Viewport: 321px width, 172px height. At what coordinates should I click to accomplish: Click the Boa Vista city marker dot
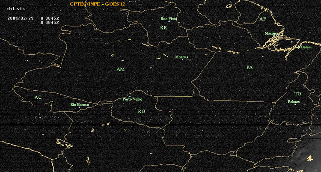tap(169, 21)
